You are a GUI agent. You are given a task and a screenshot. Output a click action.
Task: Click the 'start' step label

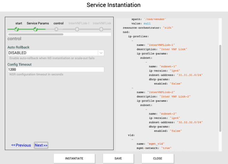[x=19, y=23]
